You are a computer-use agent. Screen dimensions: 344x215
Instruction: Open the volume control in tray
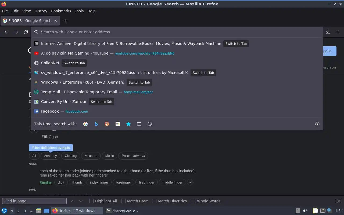coord(305,211)
